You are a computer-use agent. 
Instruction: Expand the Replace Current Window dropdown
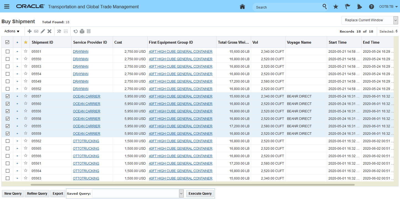[x=396, y=20]
